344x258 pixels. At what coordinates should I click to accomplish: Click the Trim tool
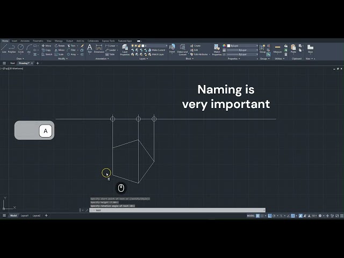(x=71, y=46)
